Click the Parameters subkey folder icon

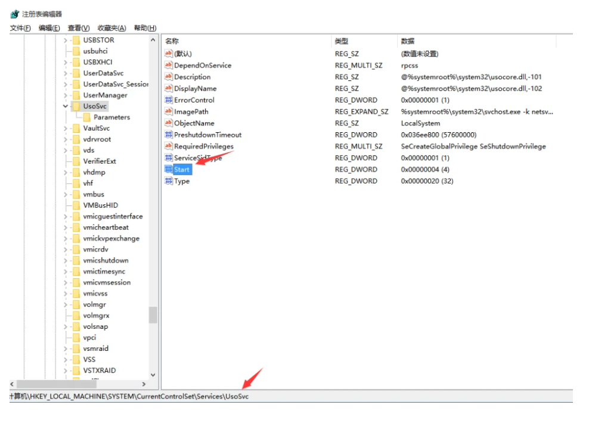86,117
